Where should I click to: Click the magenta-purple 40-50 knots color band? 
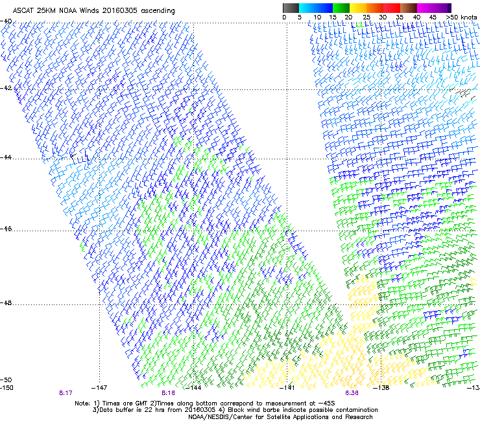point(434,8)
